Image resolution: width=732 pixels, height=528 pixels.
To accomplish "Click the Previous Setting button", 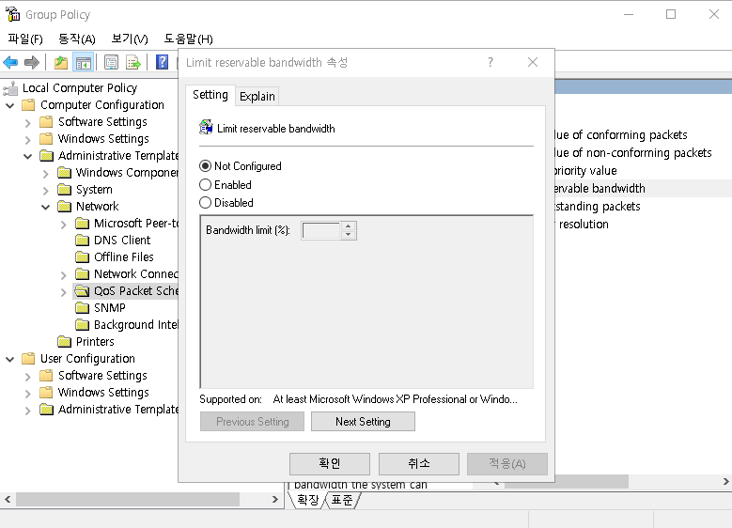I will point(252,422).
